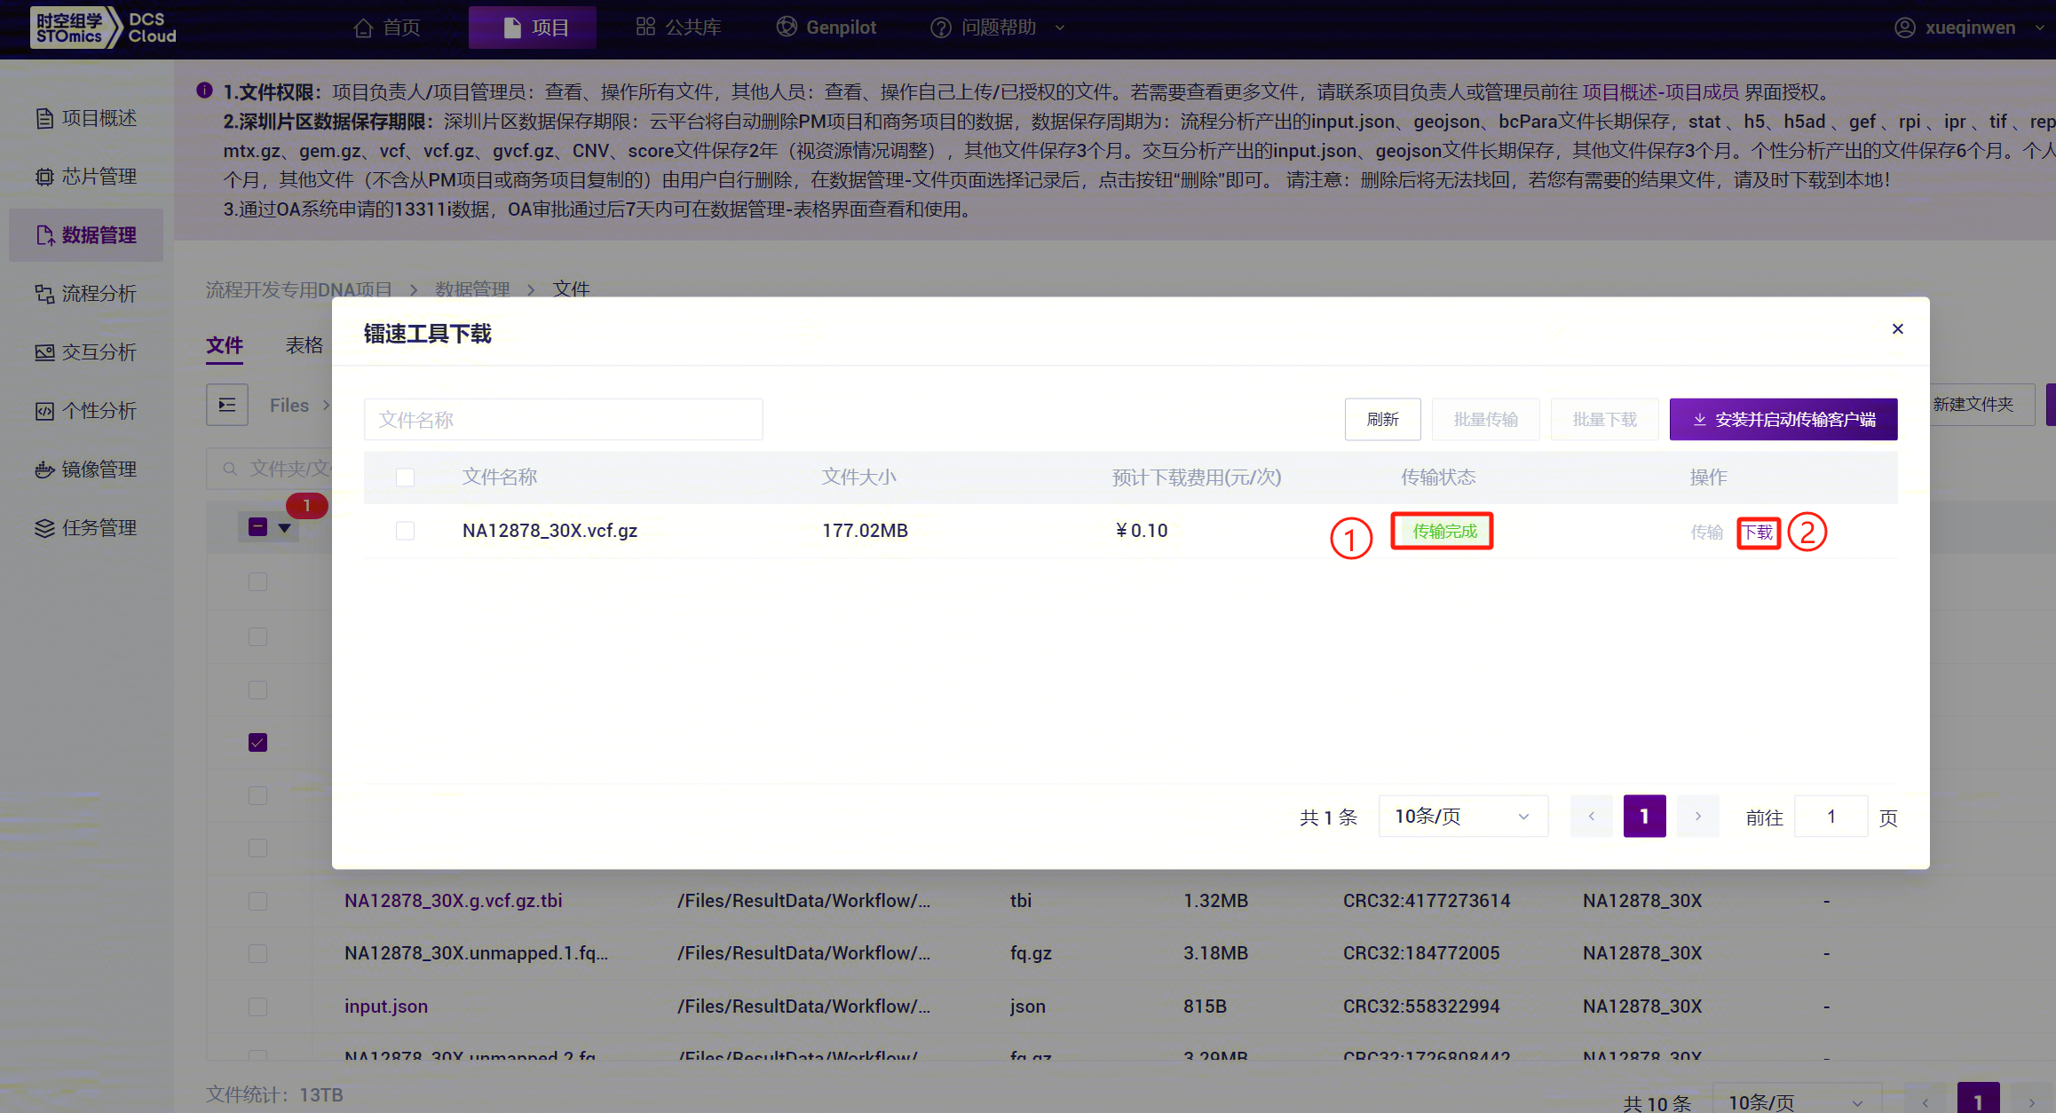Open Genpilot from the top navigation
This screenshot has height=1113, width=2056.
(x=826, y=28)
